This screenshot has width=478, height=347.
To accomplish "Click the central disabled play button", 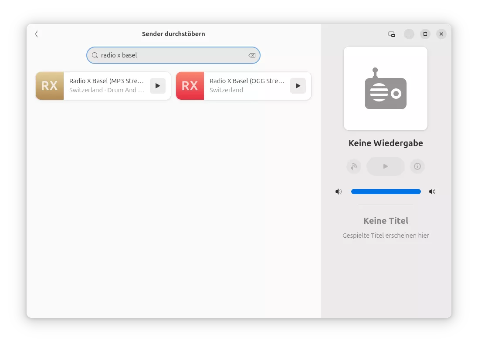I will click(385, 166).
